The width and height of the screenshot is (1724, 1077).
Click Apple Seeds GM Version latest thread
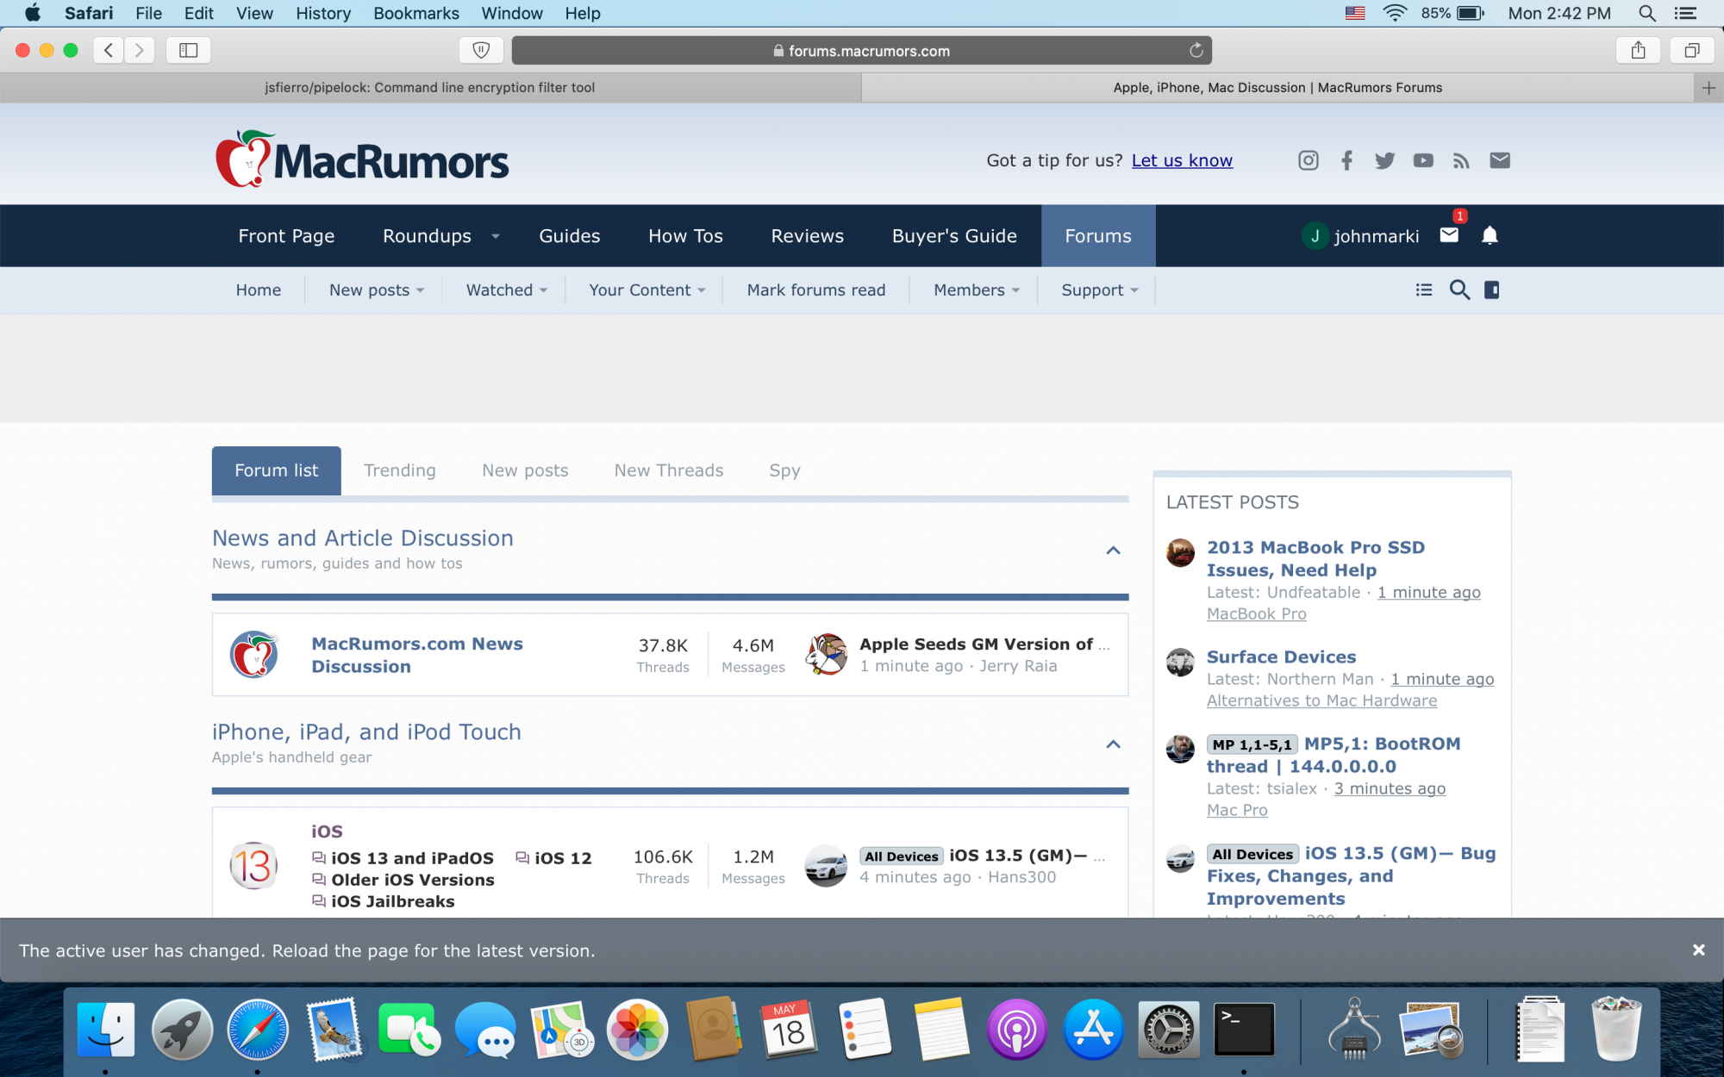coord(984,644)
